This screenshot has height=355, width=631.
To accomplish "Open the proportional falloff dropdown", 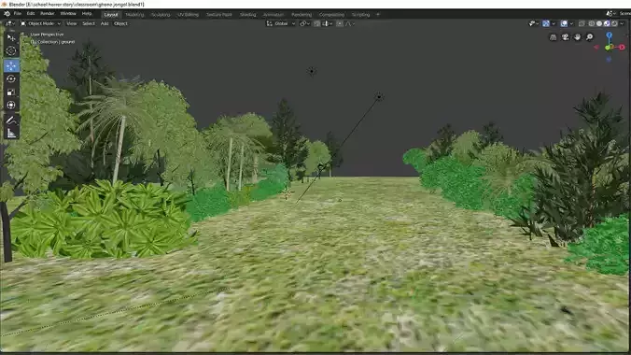I will (x=350, y=23).
